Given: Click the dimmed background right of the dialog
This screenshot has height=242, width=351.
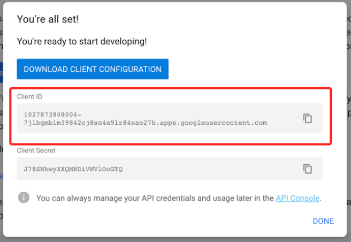Looking at the screenshot, I should [x=349, y=134].
